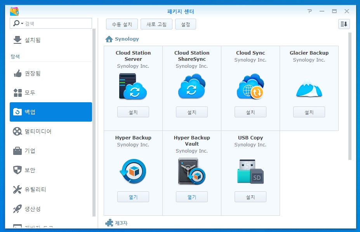The width and height of the screenshot is (360, 232).
Task: Select the 권장됨 recommended category
Action: [x=51, y=73]
